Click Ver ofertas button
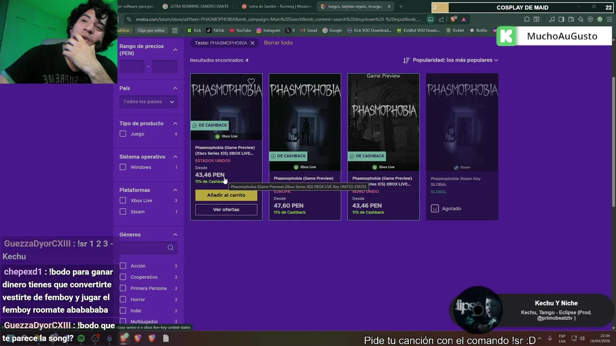616x346 pixels. 226,210
